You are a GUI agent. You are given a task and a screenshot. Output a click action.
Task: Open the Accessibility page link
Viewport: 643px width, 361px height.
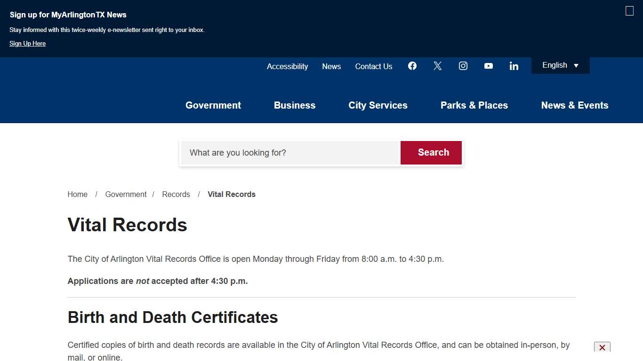pyautogui.click(x=287, y=66)
